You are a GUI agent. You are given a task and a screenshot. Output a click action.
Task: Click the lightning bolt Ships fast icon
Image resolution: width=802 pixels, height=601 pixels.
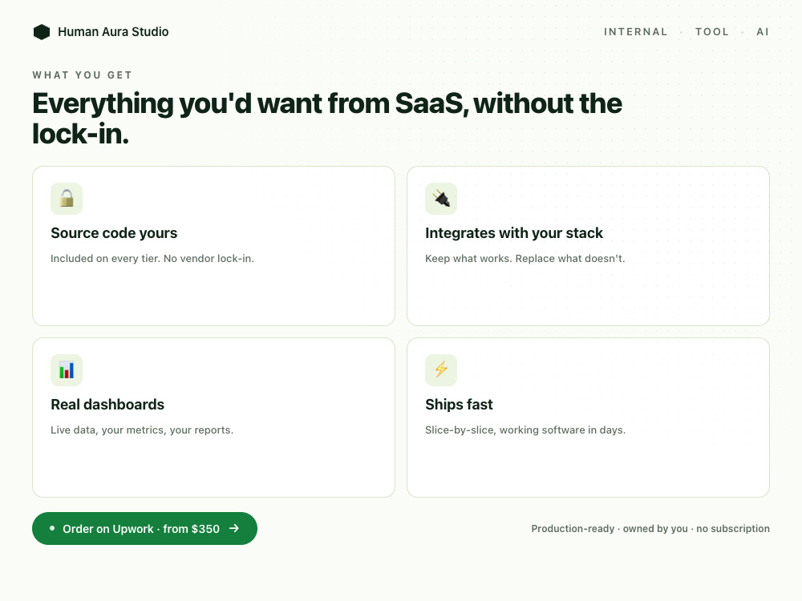(441, 370)
